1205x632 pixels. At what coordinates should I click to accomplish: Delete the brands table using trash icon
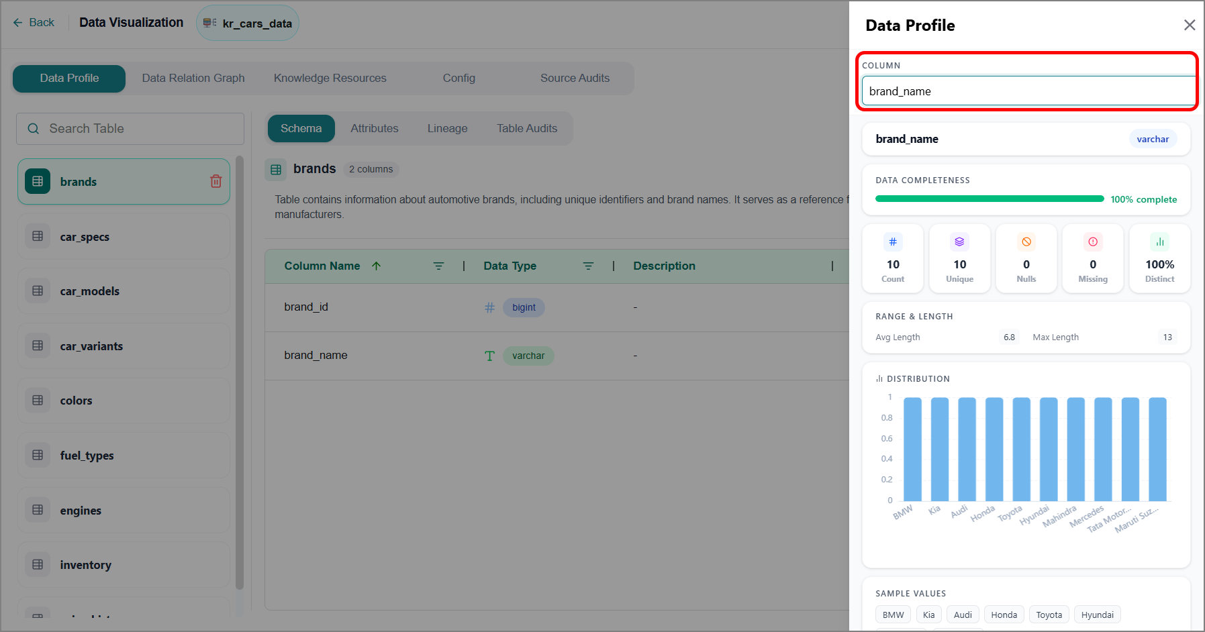click(x=216, y=181)
